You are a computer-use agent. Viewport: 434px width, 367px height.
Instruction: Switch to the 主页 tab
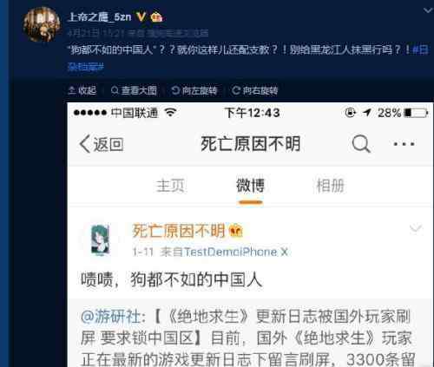click(x=170, y=186)
